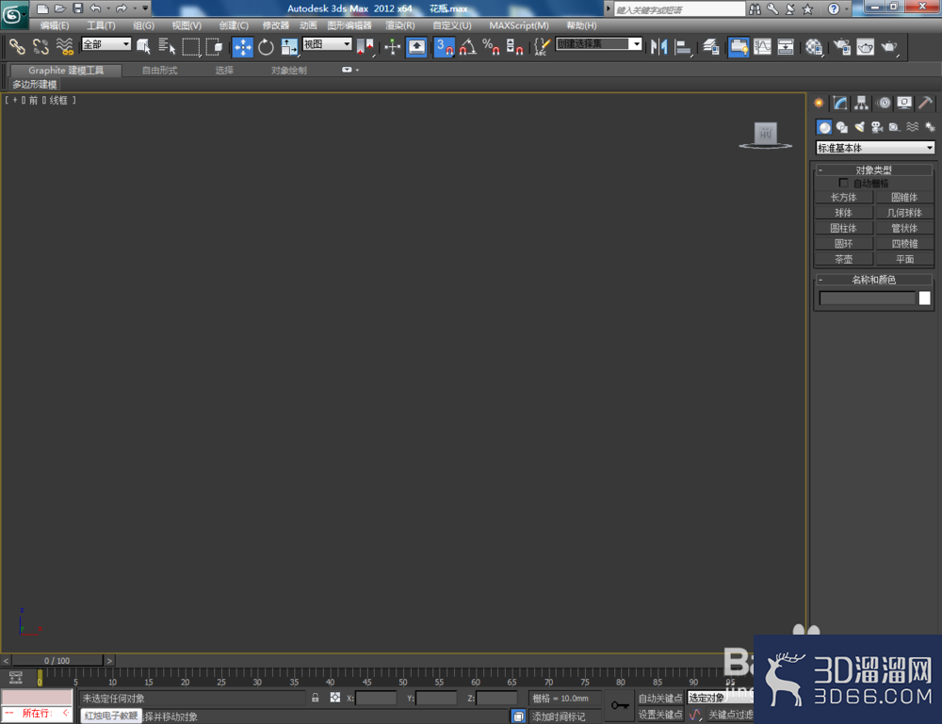The height and width of the screenshot is (724, 942).
Task: Open the 标准基本体 dropdown
Action: tap(875, 148)
